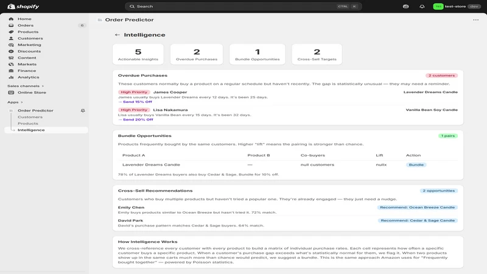Click the Product B column header

click(x=258, y=155)
